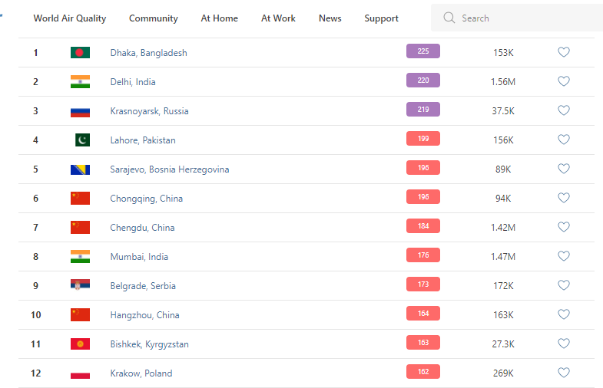603x388 pixels.
Task: Click the Kyrgyzstan flag icon
Action: 80,344
